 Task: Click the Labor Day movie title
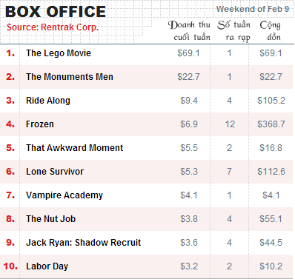coord(47,266)
